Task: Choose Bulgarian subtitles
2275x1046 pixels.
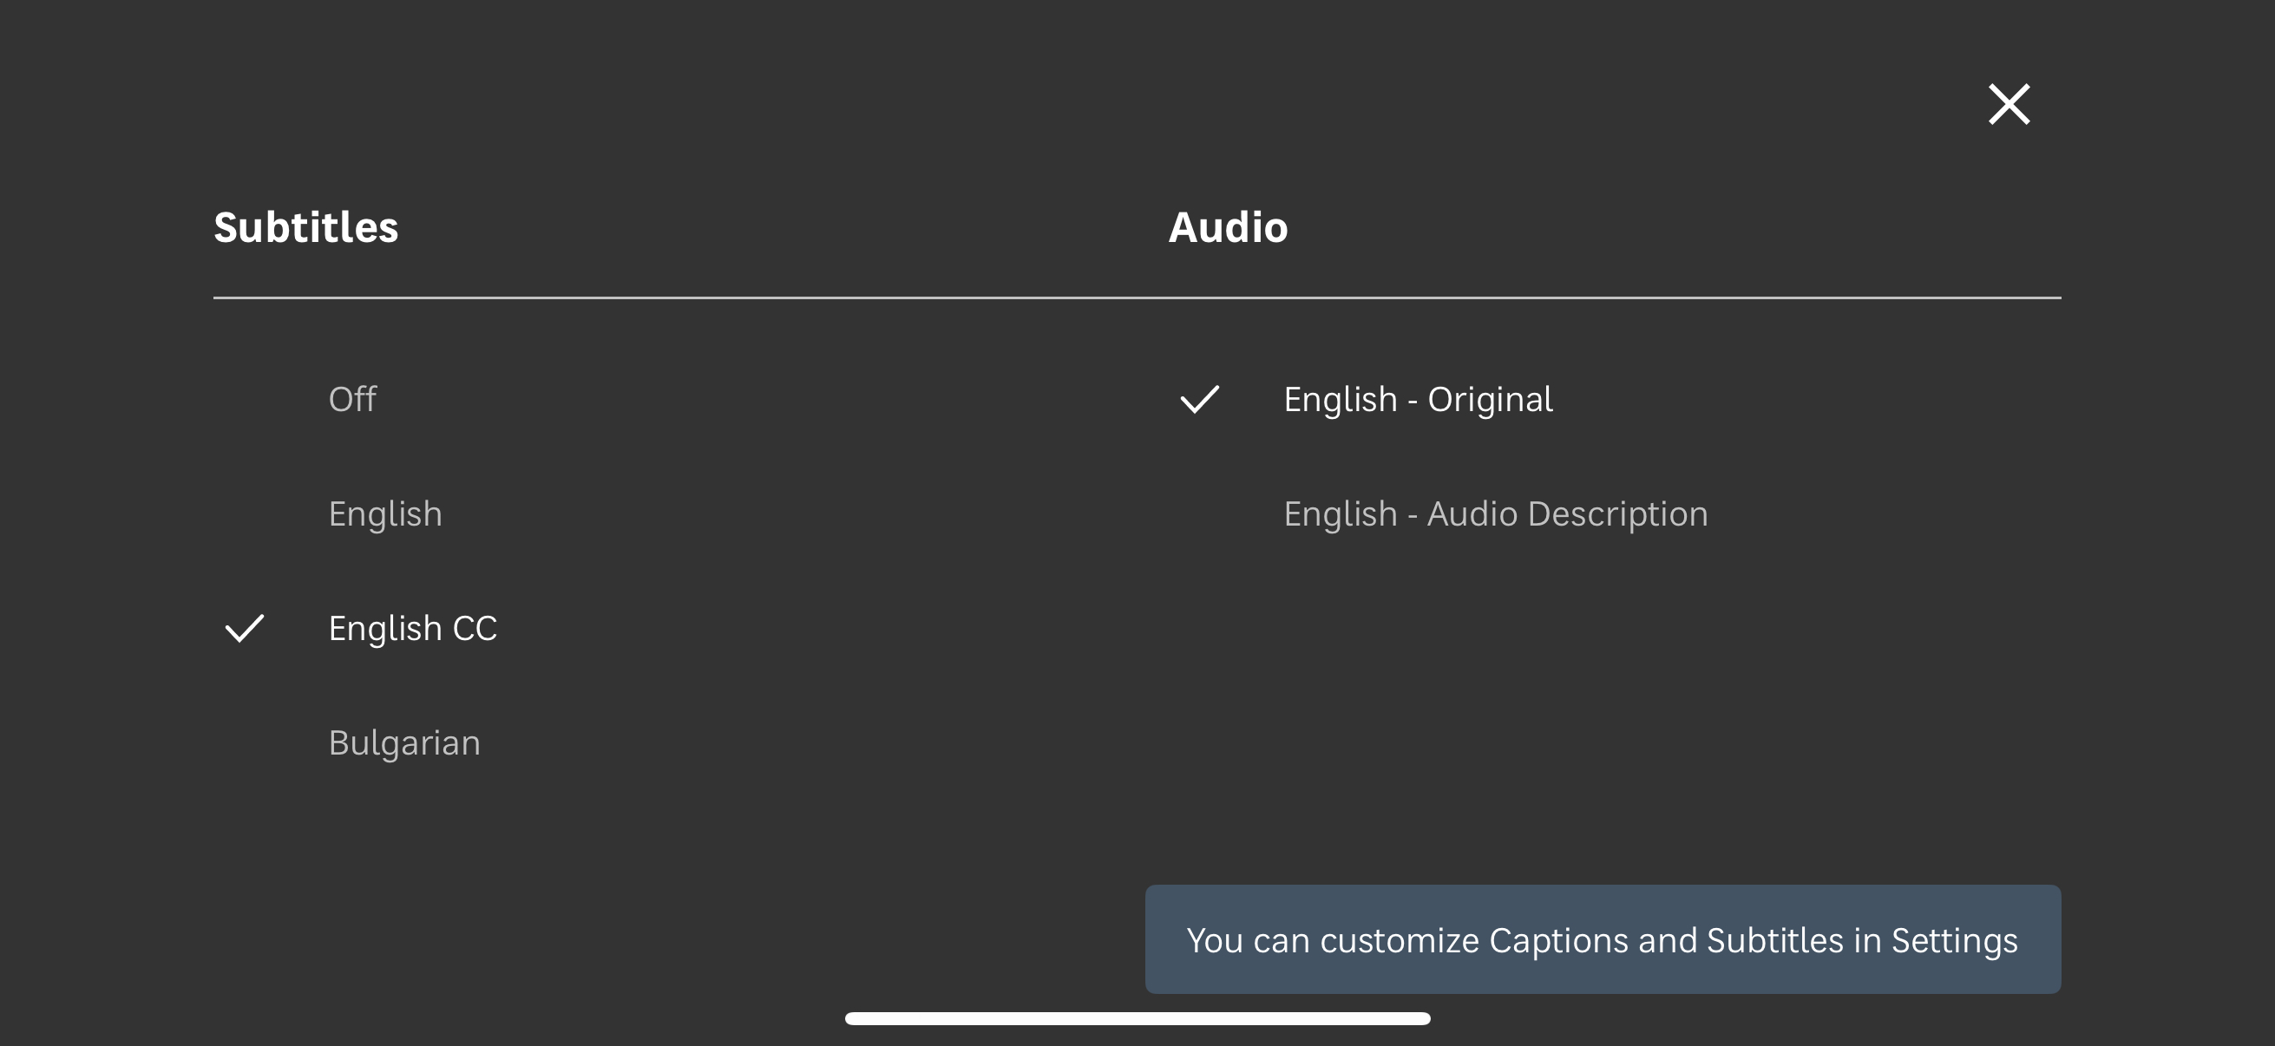Action: point(404,742)
